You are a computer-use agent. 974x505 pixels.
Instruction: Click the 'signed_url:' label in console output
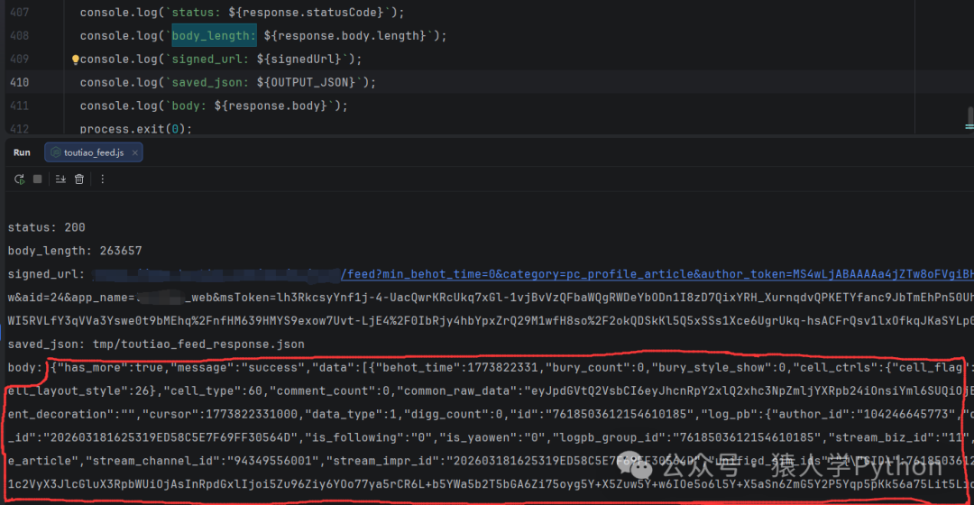[46, 274]
